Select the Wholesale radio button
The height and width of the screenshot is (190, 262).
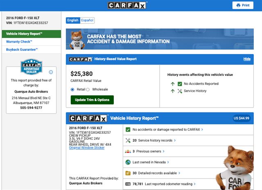pos(88,89)
